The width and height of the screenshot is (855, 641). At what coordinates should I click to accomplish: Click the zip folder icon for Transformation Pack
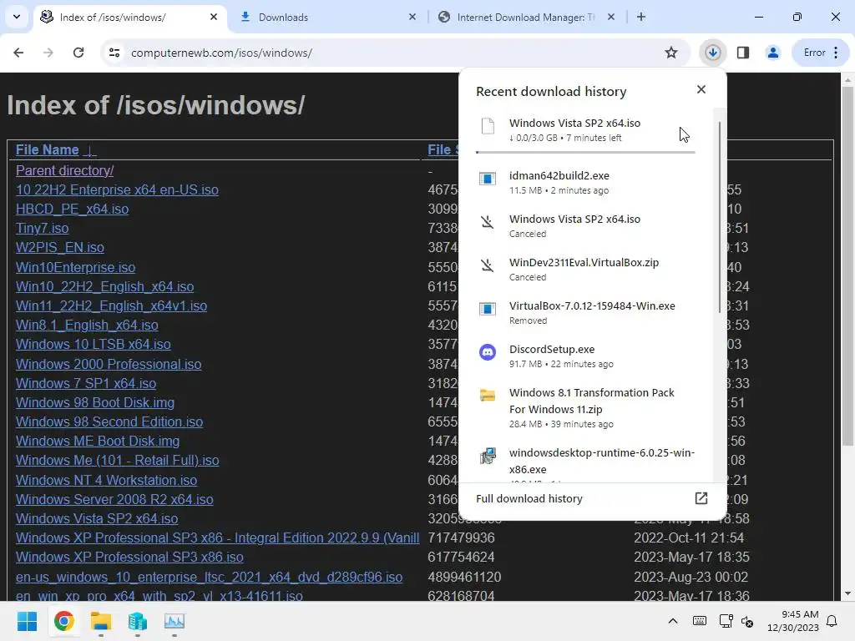tap(488, 395)
